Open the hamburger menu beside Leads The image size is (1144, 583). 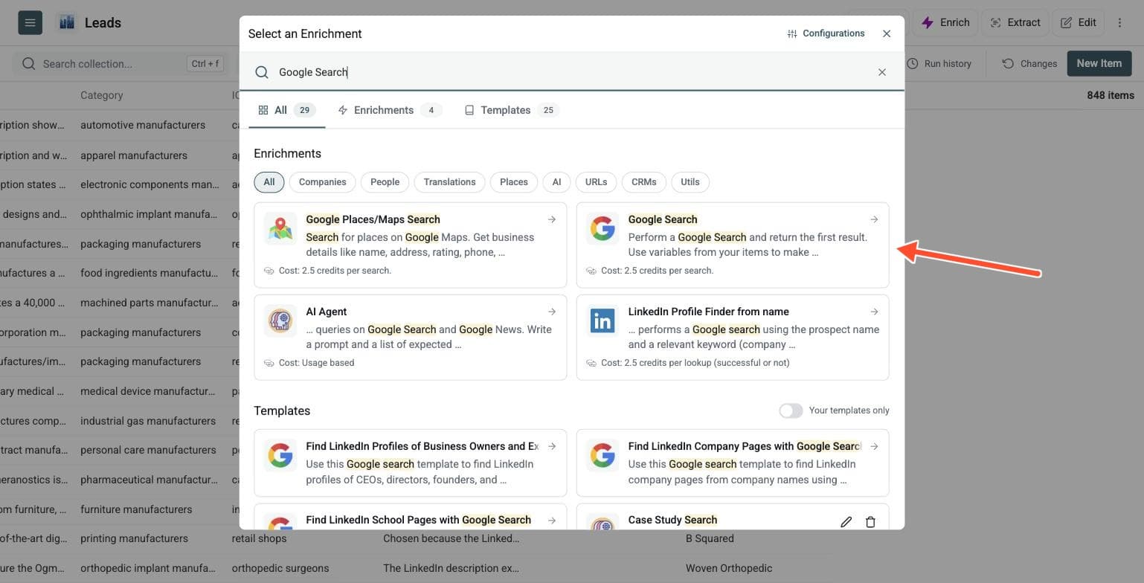pyautogui.click(x=30, y=22)
